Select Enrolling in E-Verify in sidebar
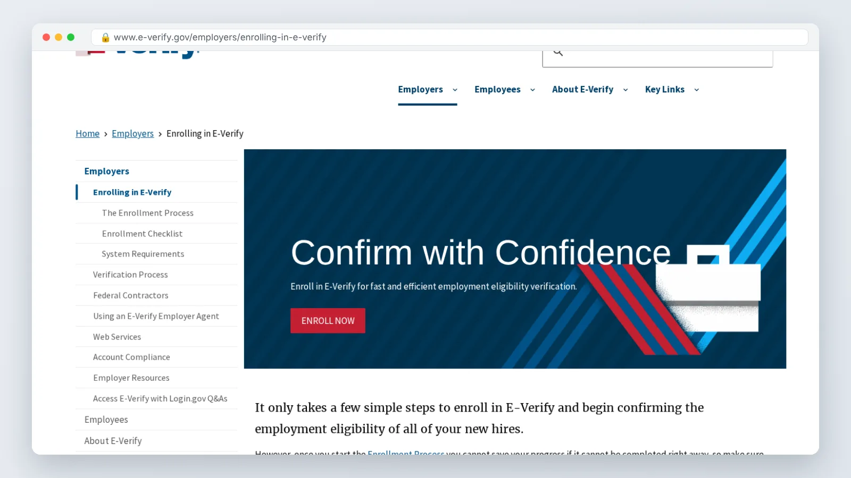851x478 pixels. [132, 192]
